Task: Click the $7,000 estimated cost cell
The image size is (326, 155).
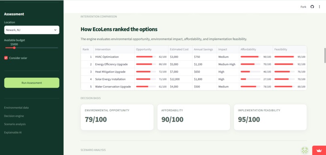Action: (180, 72)
